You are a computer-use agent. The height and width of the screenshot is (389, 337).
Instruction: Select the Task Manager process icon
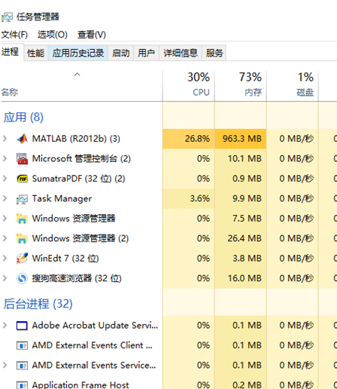point(22,199)
